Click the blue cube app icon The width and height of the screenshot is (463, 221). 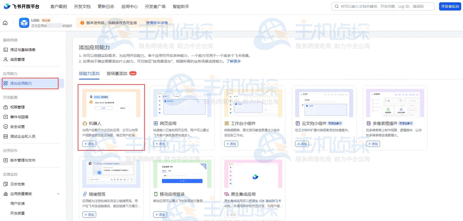(24, 23)
